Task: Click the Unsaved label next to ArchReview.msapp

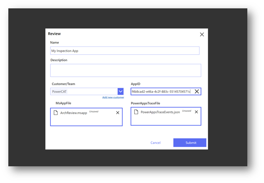Action: coord(94,112)
